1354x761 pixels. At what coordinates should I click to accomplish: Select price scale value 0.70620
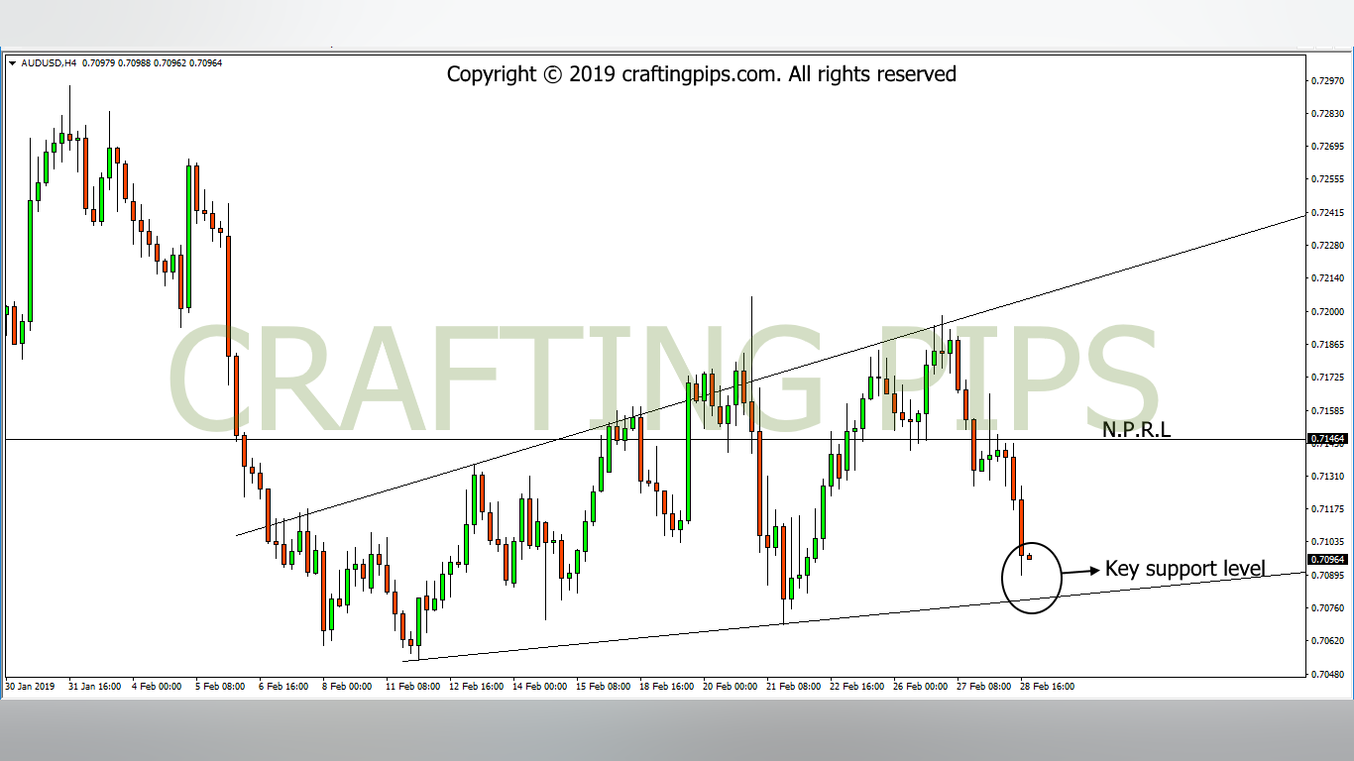[1330, 641]
